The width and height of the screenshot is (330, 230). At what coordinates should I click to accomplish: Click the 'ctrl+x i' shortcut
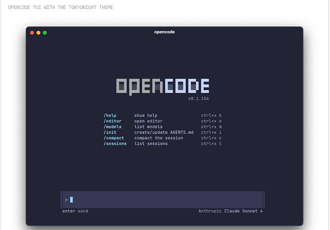(211, 132)
